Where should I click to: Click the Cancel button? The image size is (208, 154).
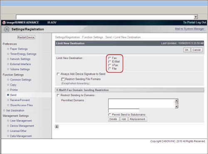tap(196, 50)
